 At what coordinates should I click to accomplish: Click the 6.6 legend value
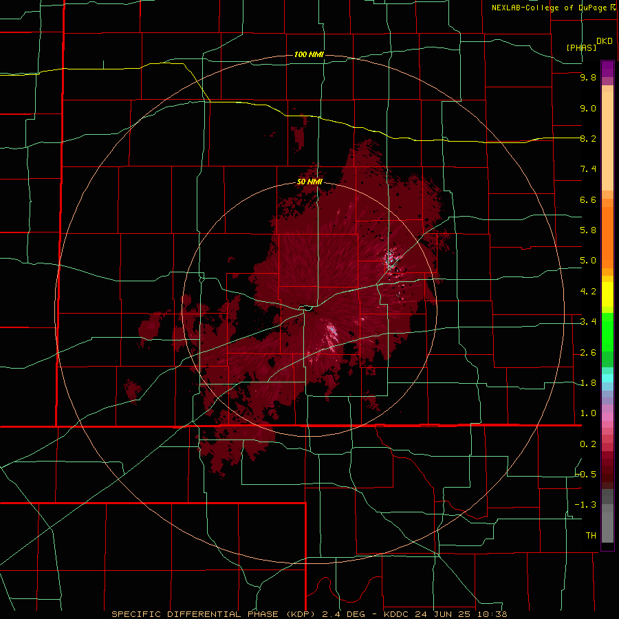[588, 199]
